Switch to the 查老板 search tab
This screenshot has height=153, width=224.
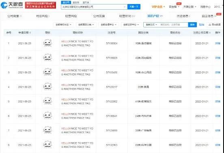[76, 2]
